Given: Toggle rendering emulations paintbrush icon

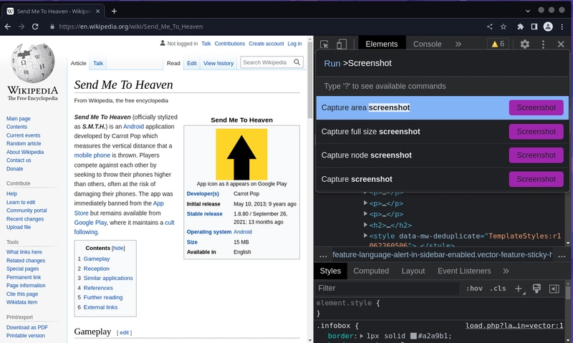Looking at the screenshot, I should pyautogui.click(x=536, y=289).
